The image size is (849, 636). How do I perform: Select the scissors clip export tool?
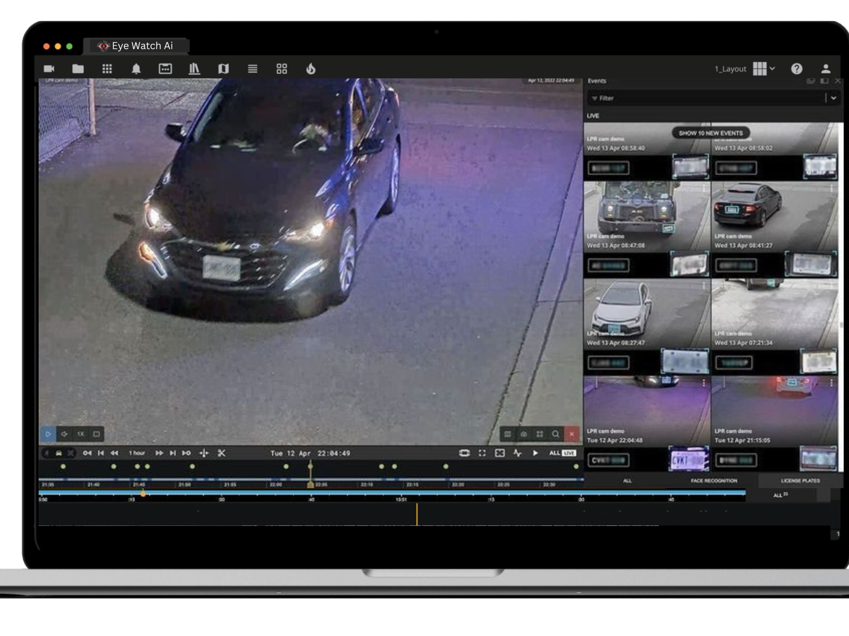click(x=222, y=453)
